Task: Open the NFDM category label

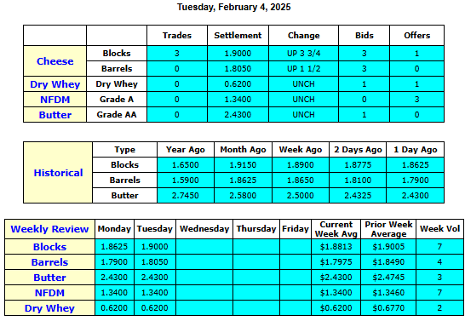Action: click(55, 100)
